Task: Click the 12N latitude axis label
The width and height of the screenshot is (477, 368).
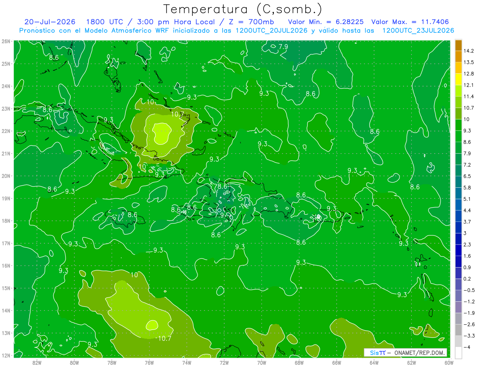Action: (x=6, y=355)
